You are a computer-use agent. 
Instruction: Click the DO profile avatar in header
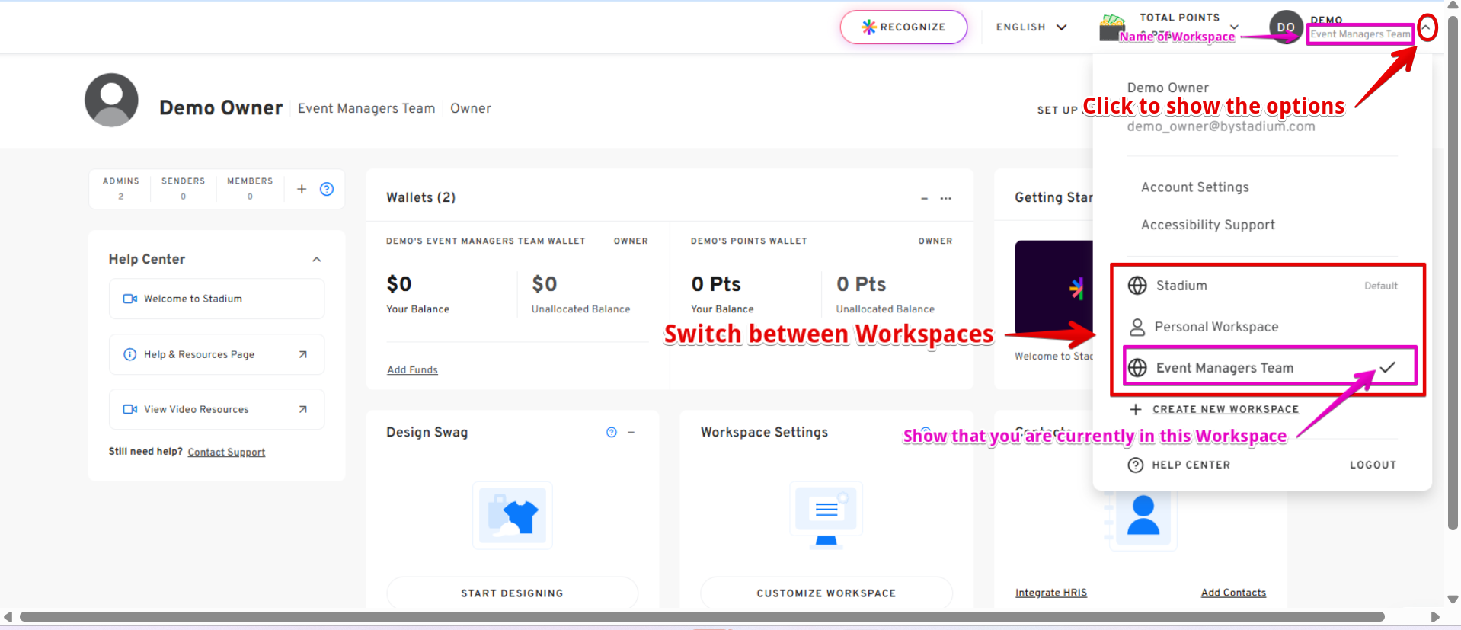1285,27
